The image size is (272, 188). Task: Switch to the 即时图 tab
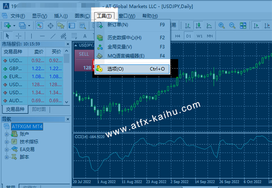(x=39, y=110)
